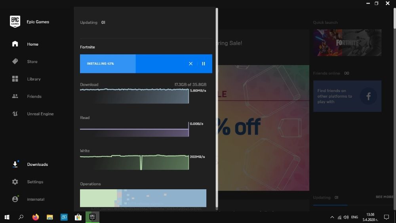Click the Friends online 00 label
Screen dimensions: 396x223
[x=331, y=73]
